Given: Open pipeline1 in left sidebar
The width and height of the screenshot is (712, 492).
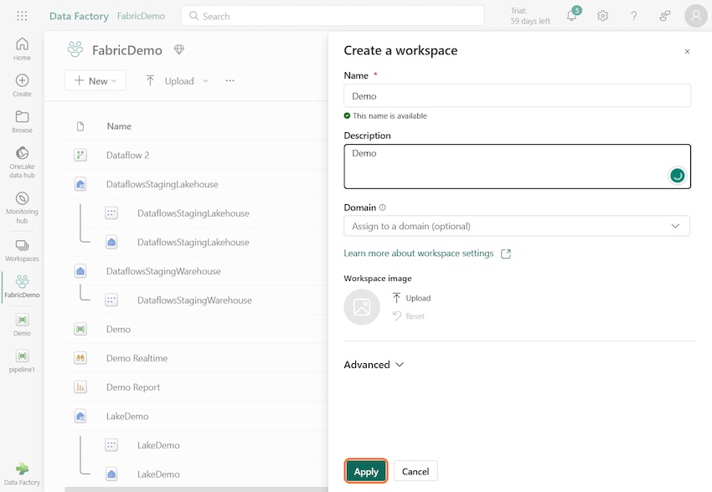Looking at the screenshot, I should 22,361.
